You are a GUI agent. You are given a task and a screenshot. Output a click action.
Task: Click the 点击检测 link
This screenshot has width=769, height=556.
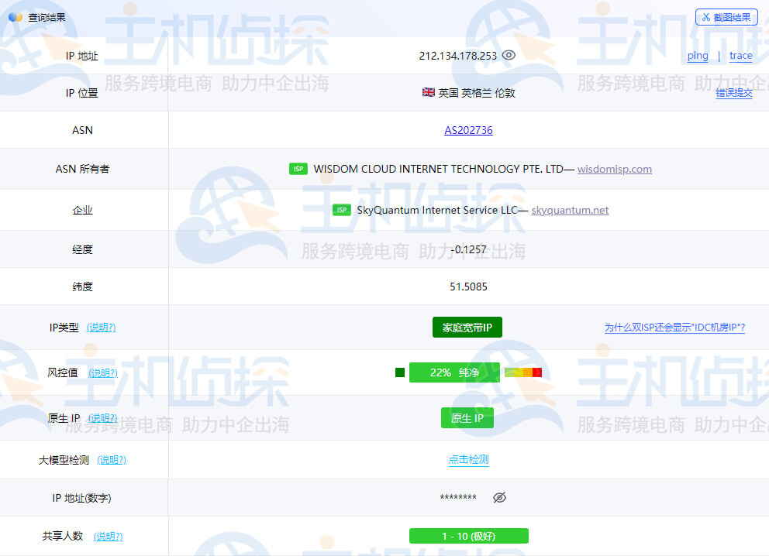coord(468,459)
